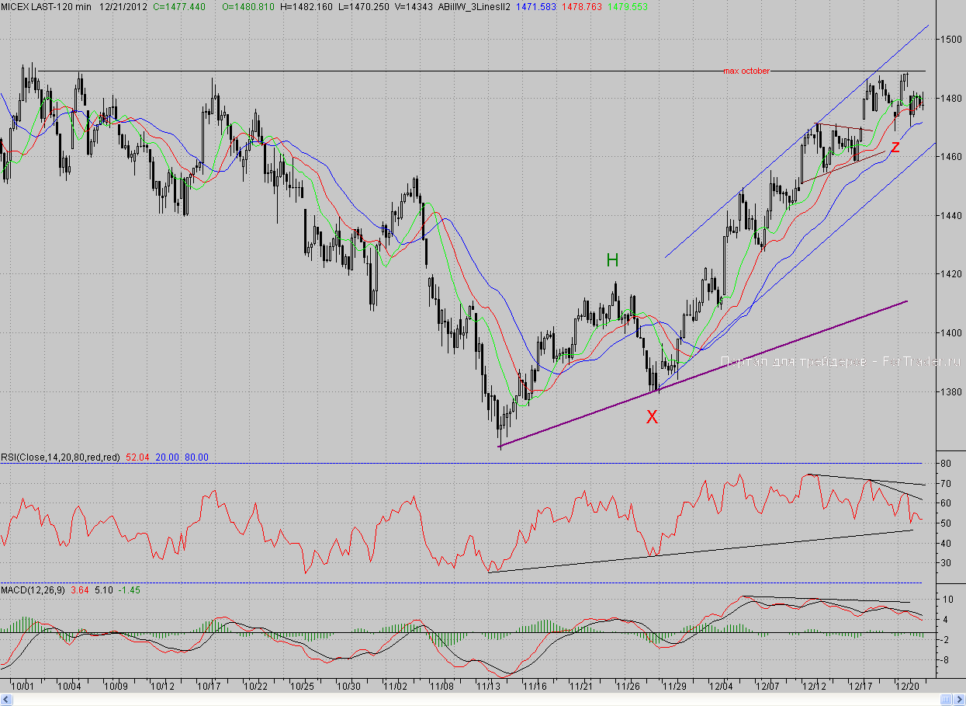The image size is (966, 706).
Task: Click the MICEX LAST-120 min chart title
Action: pos(46,6)
